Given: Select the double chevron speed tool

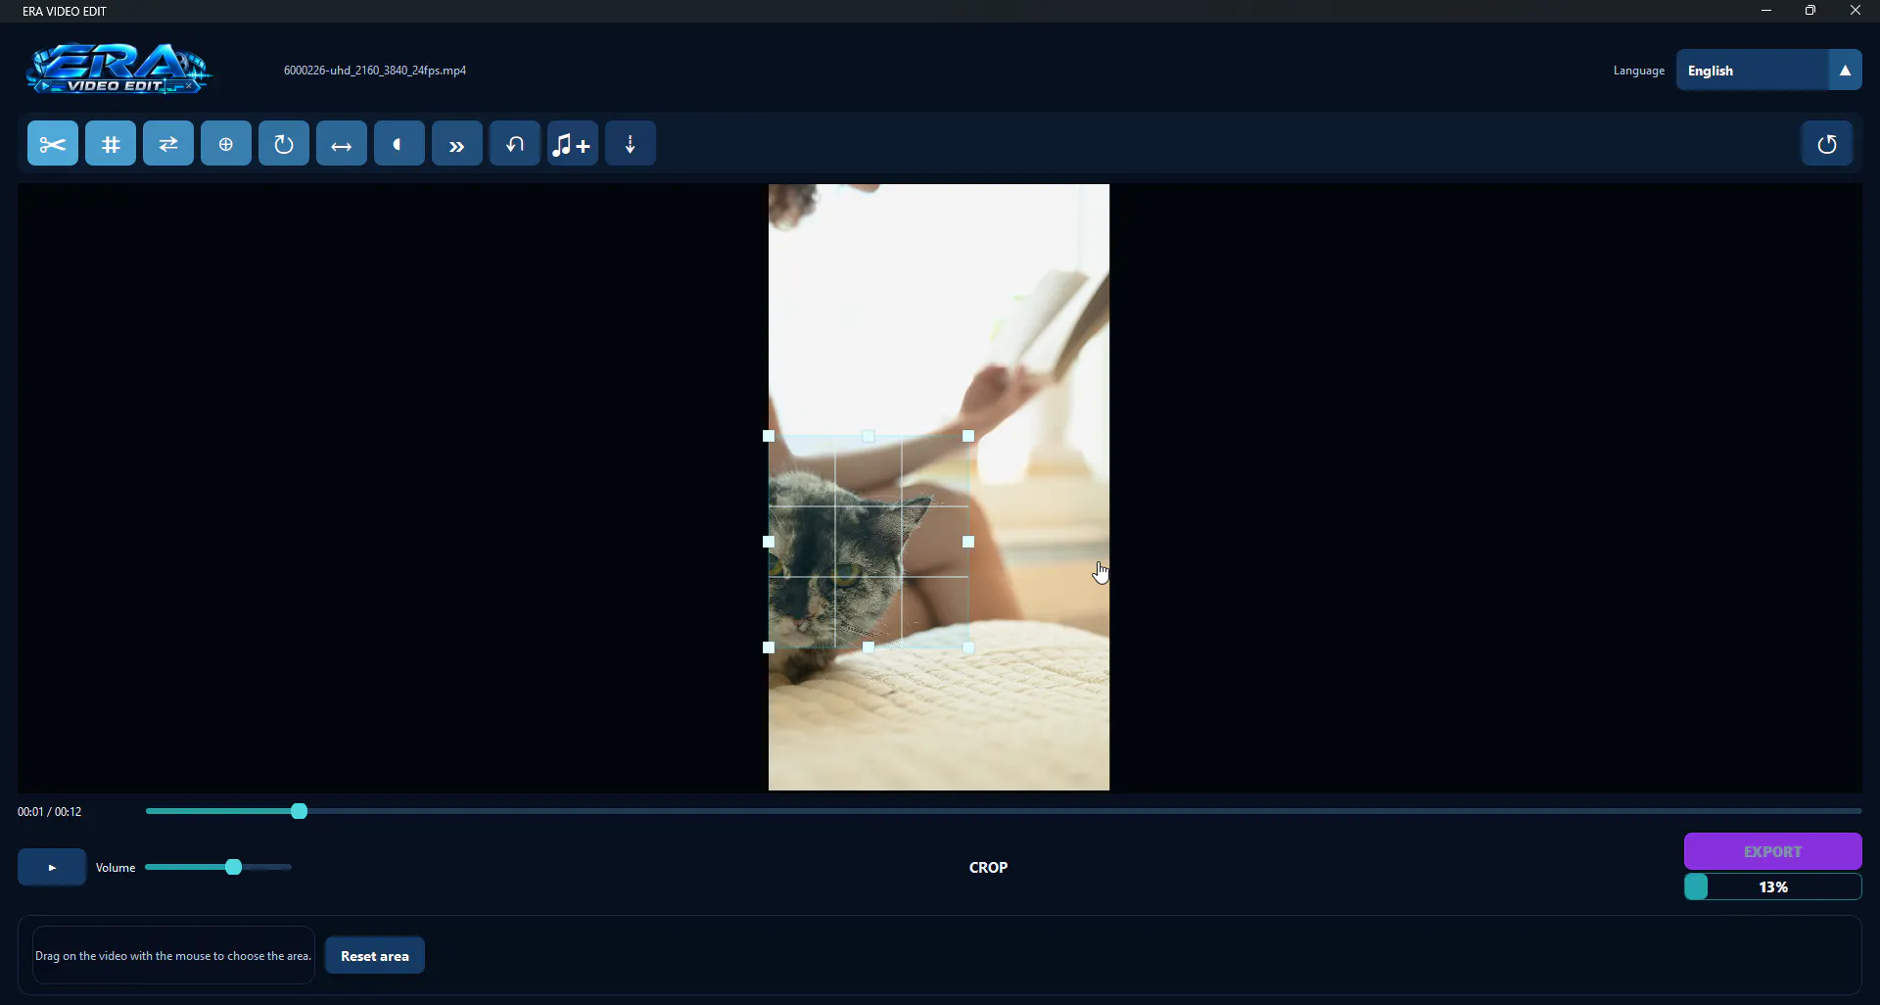Looking at the screenshot, I should [457, 144].
